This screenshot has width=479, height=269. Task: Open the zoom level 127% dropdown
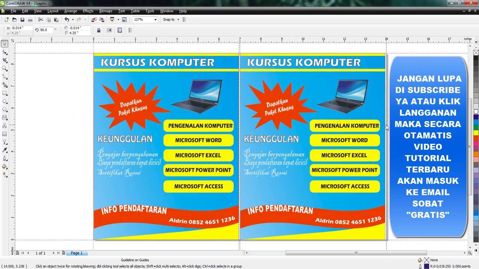(155, 19)
